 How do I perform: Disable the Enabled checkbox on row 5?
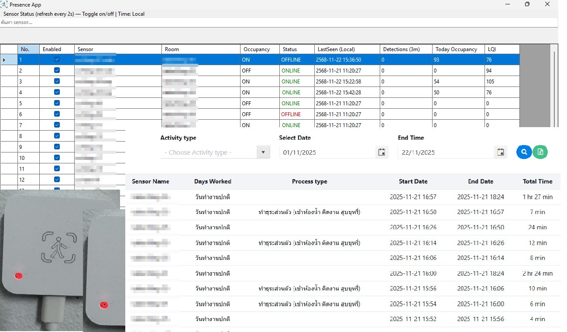(56, 103)
